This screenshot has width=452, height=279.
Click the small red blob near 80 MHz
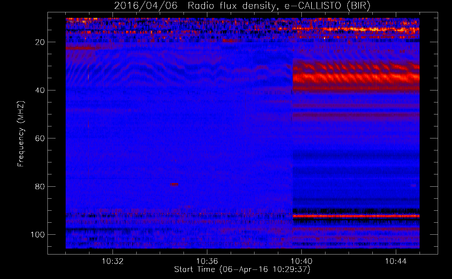click(x=174, y=184)
